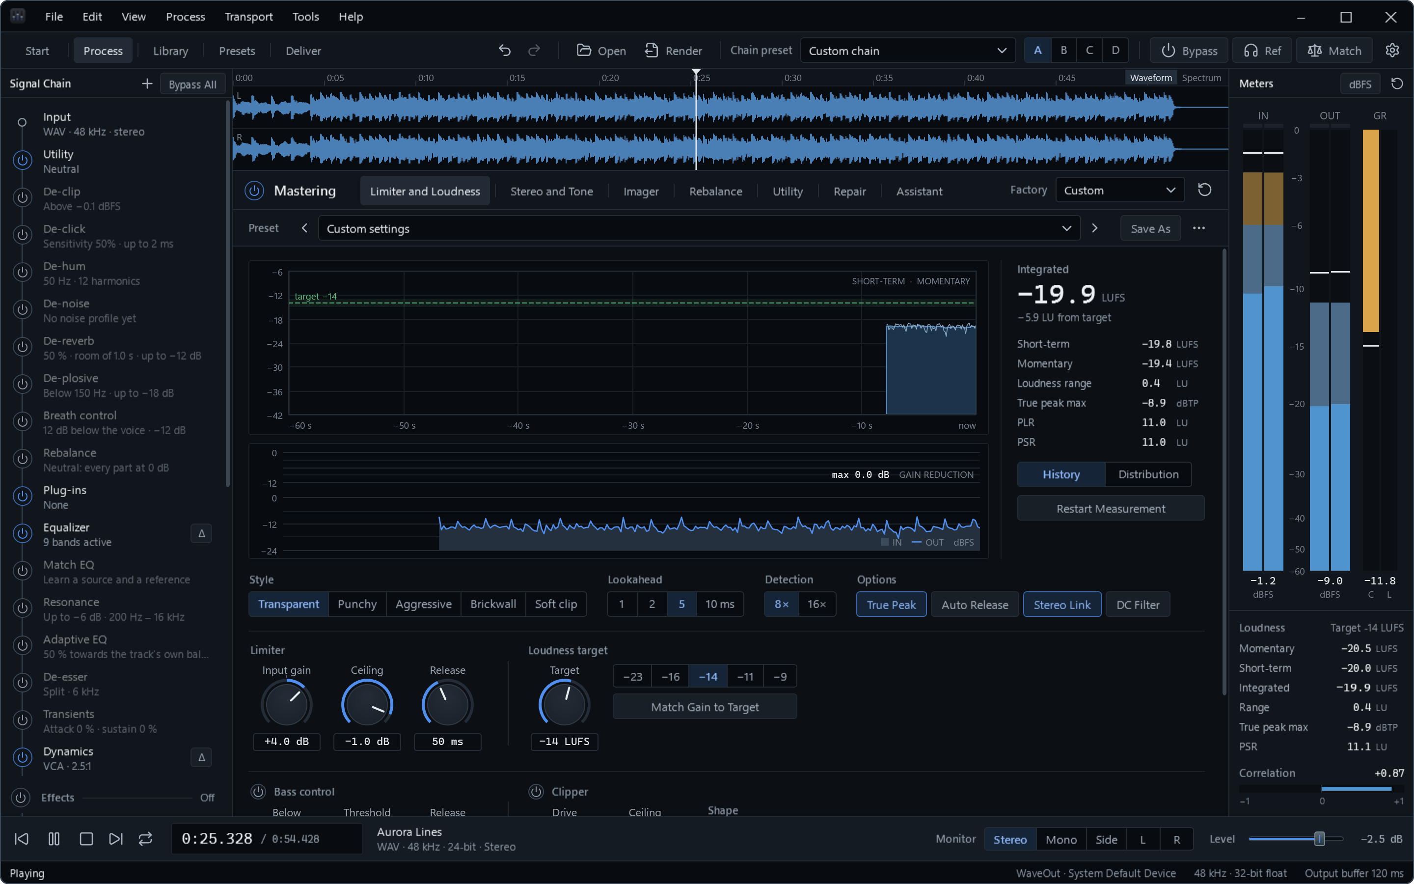Toggle the De-hum module power
Screen dimensions: 1414x884
(x=22, y=273)
